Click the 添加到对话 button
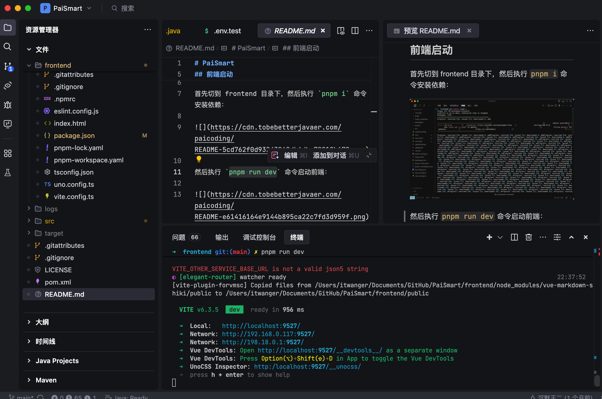The width and height of the screenshot is (602, 399). click(x=329, y=155)
